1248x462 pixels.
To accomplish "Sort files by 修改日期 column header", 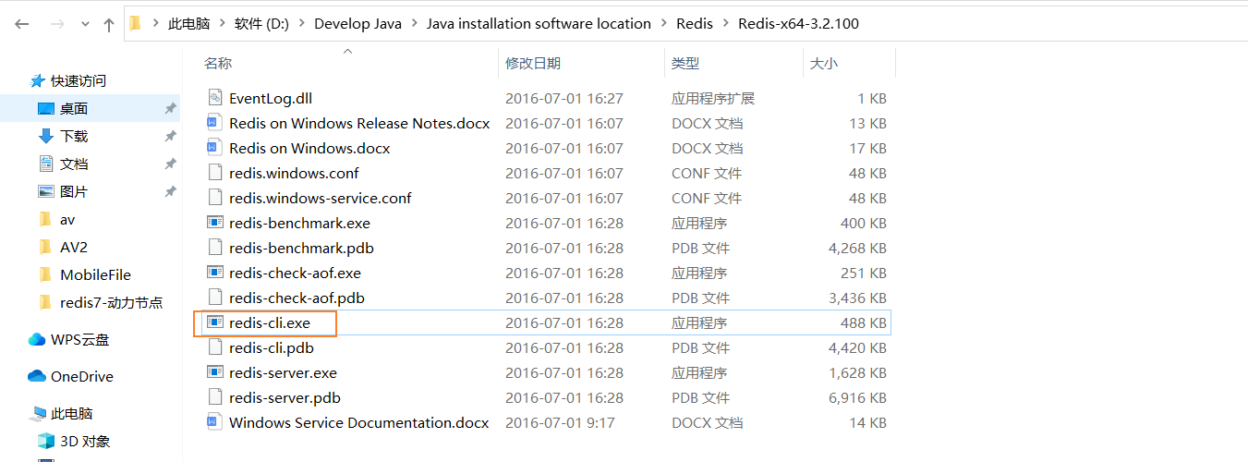I will tap(533, 63).
